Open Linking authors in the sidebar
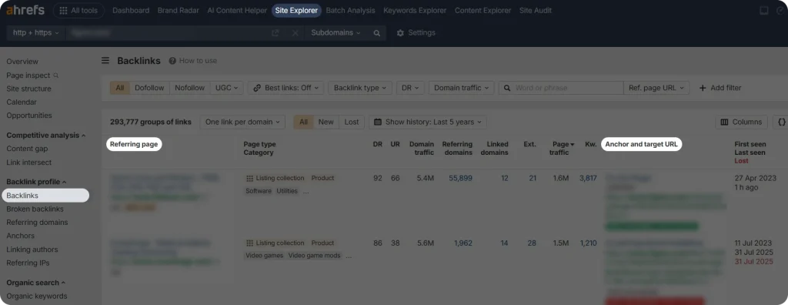Image resolution: width=788 pixels, height=305 pixels. [32, 249]
